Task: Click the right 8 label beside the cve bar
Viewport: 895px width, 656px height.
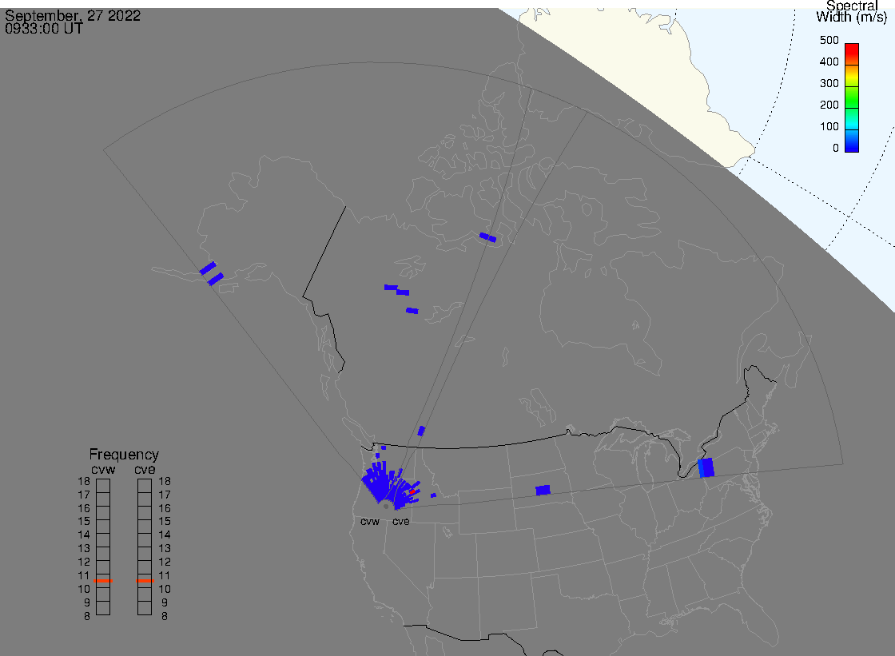Action: 165,616
